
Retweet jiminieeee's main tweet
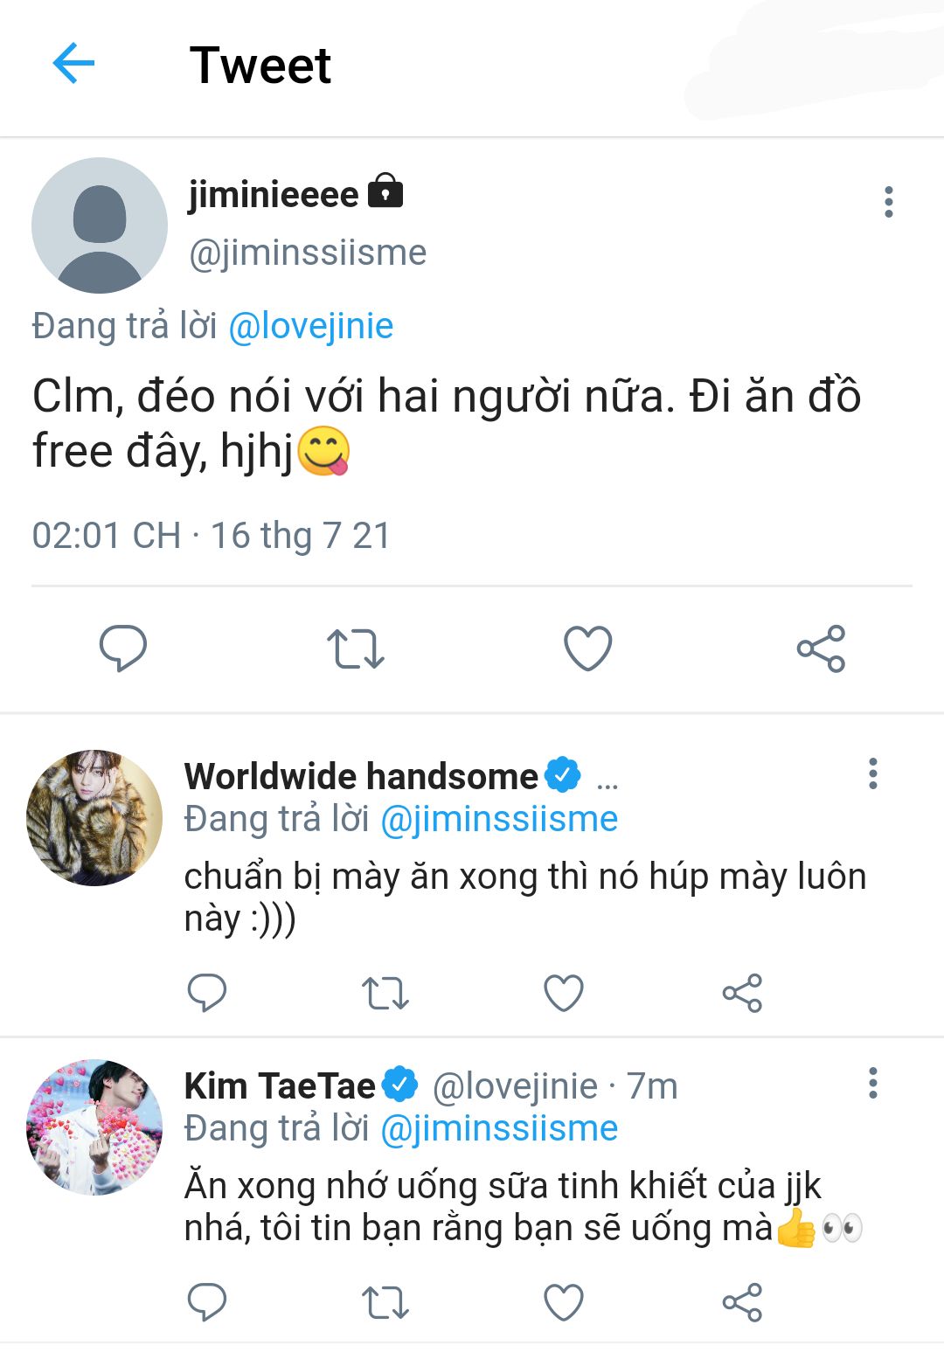pos(356,648)
